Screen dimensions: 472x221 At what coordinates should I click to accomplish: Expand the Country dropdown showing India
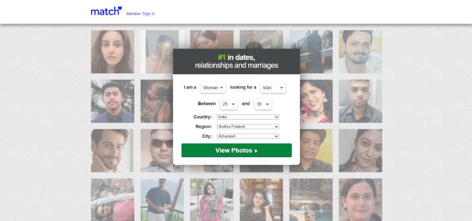tap(248, 117)
